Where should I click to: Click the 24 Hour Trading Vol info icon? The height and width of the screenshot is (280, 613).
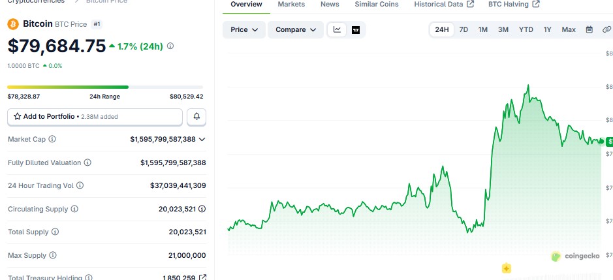80,185
